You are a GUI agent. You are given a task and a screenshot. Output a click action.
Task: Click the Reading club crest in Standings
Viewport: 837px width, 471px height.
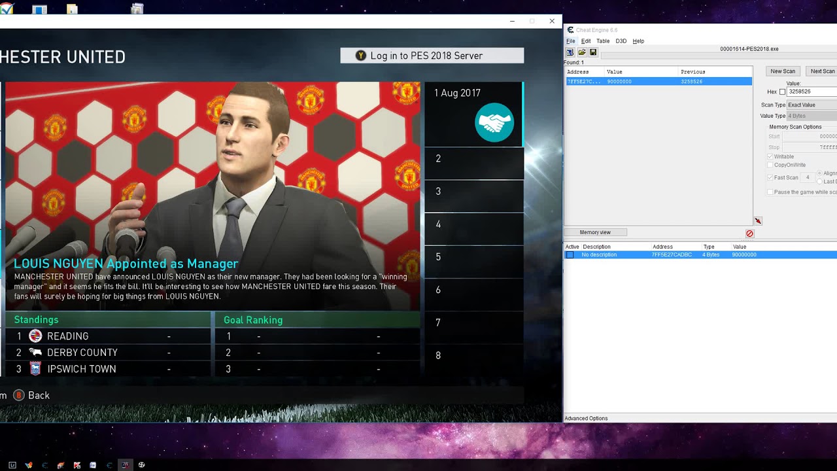pyautogui.click(x=35, y=336)
